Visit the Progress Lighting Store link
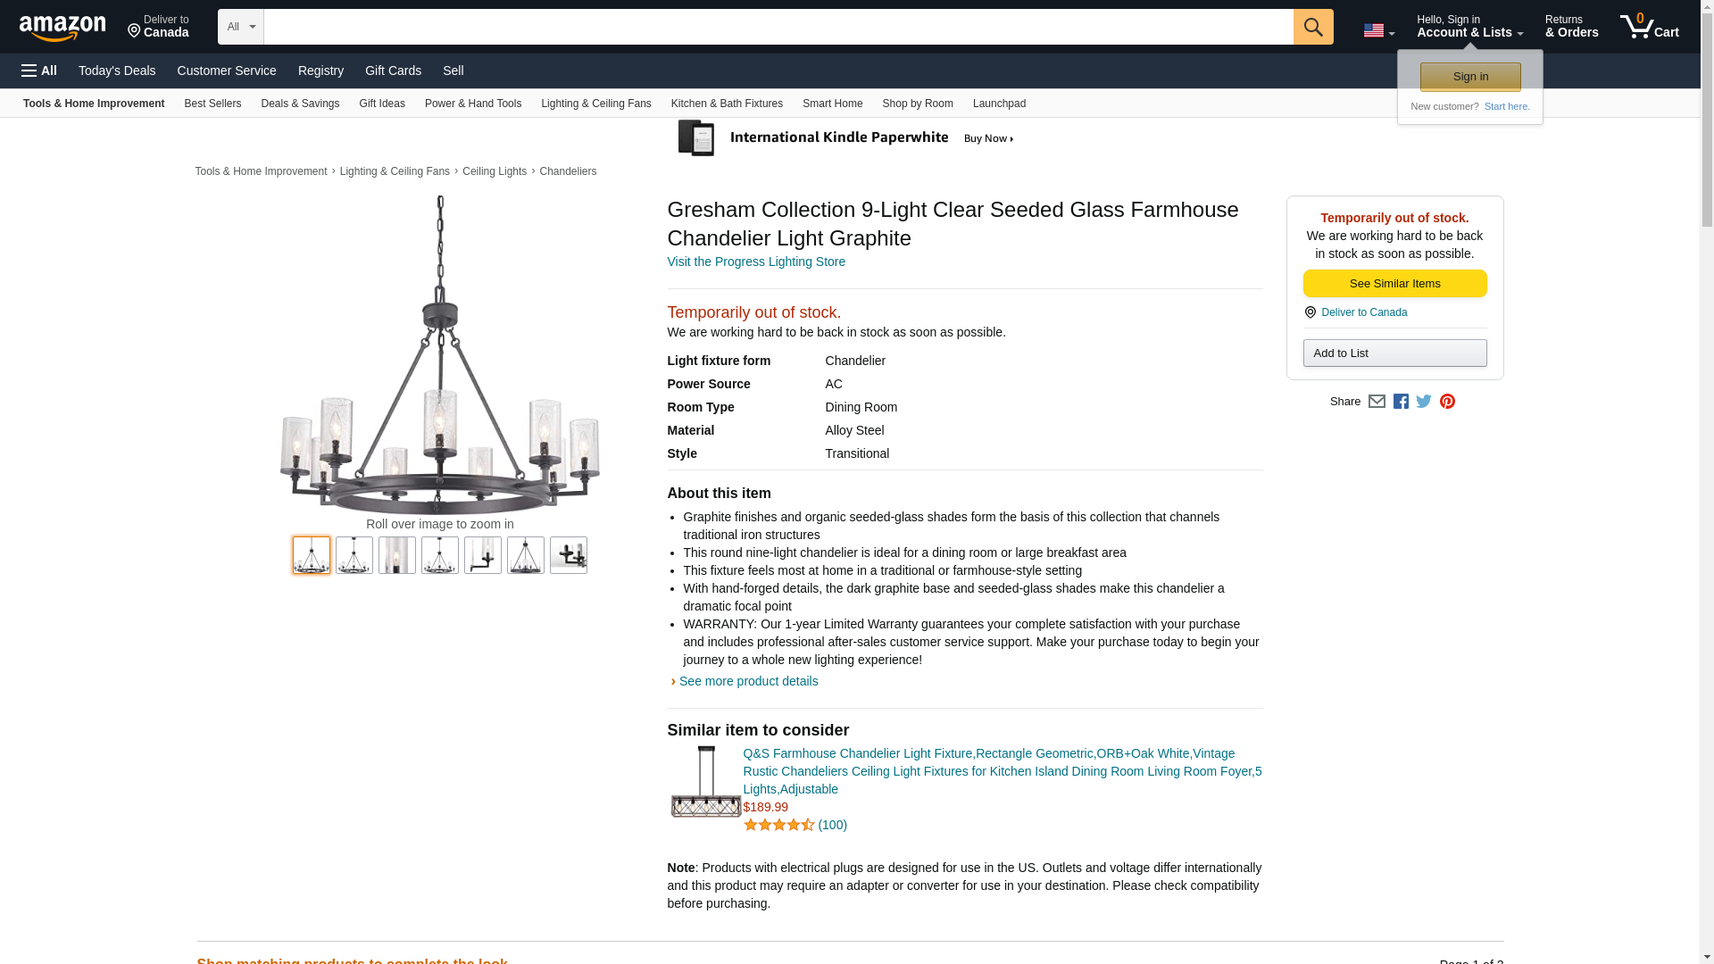Viewport: 1714px width, 964px height. 756,262
